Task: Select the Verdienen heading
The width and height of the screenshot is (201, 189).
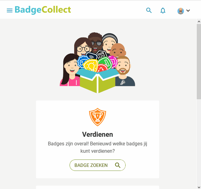Action: [x=98, y=134]
